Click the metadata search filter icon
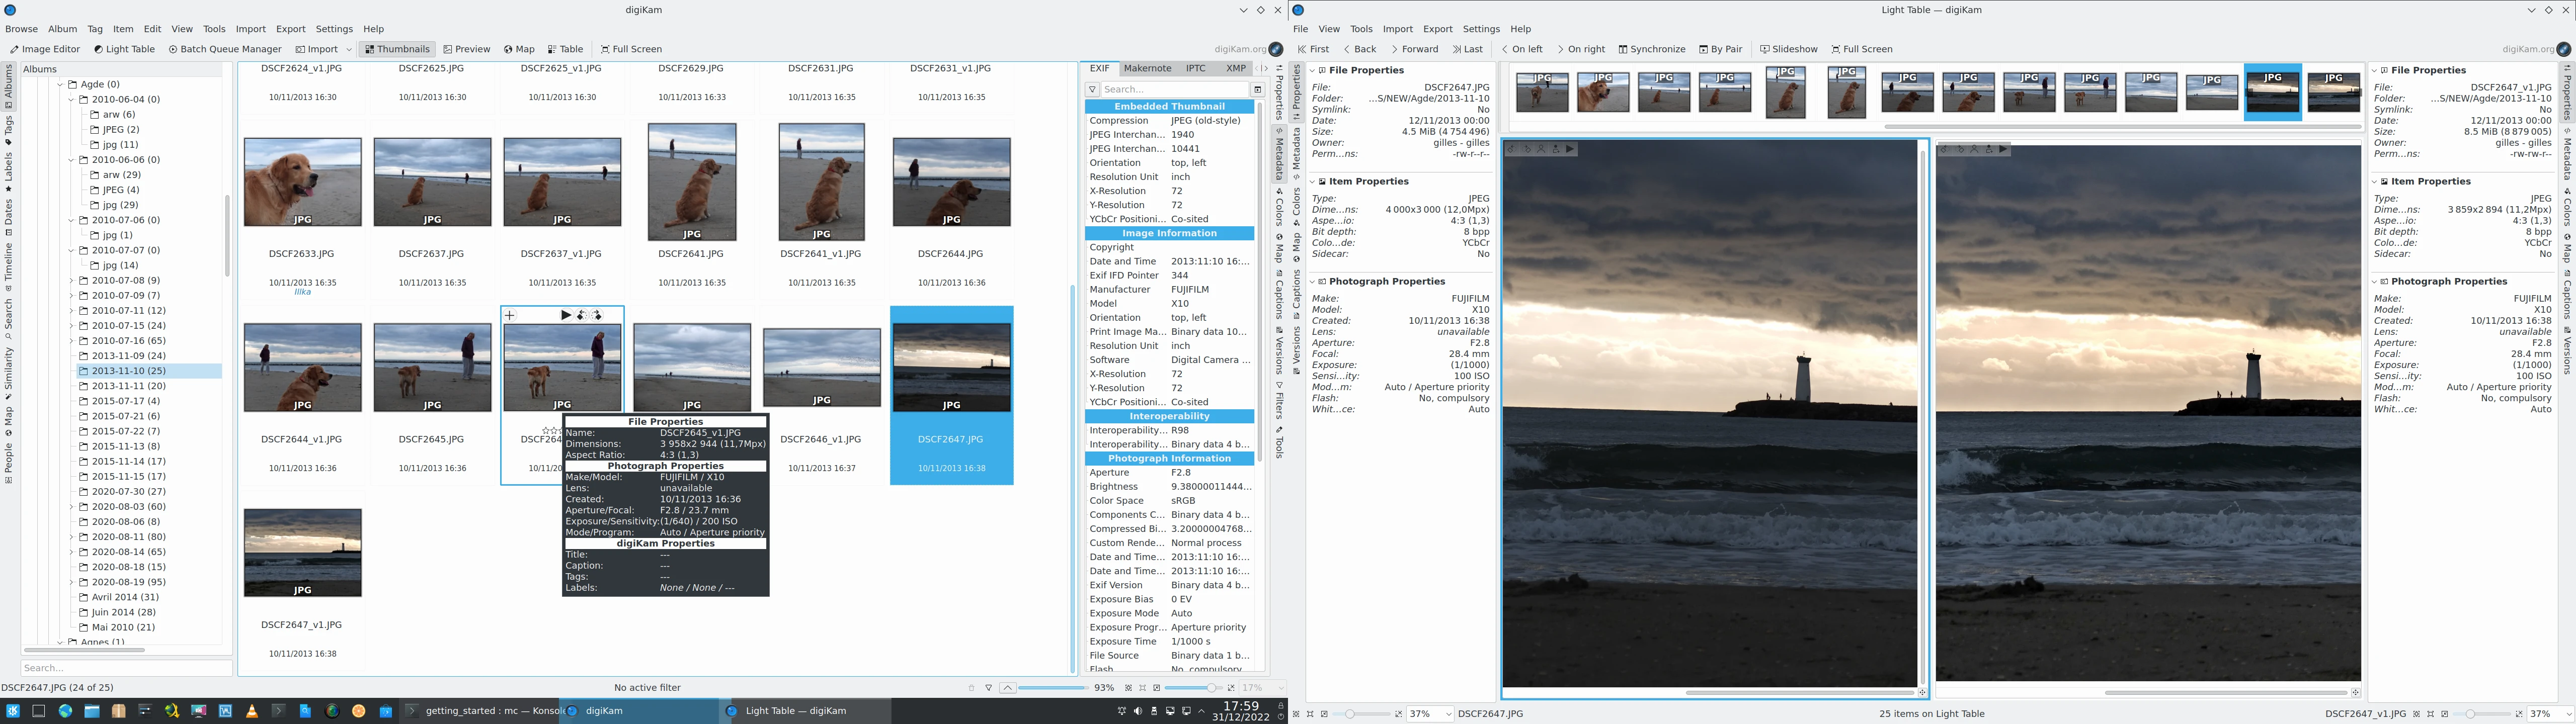Screen dimensions: 2576x724 coord(1093,90)
